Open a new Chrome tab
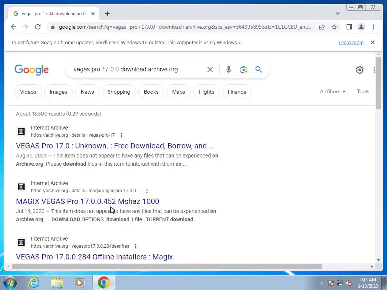 click(x=107, y=14)
